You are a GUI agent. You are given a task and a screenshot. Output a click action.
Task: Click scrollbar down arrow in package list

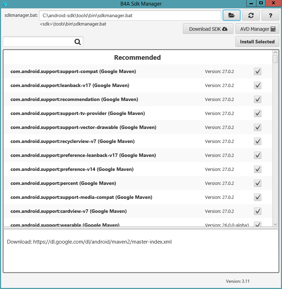pos(275,224)
